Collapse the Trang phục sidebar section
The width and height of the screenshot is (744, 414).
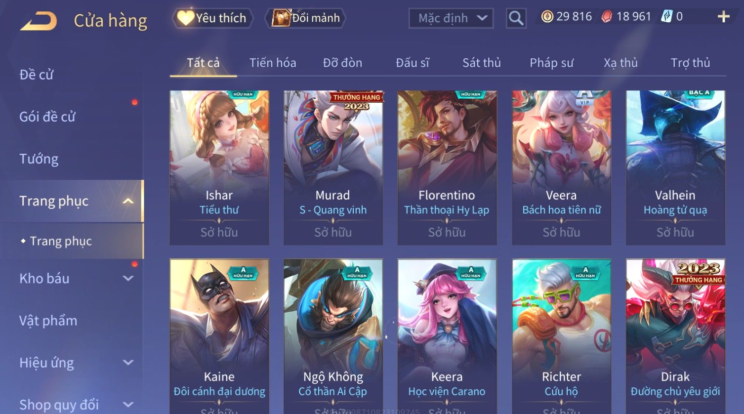click(127, 201)
